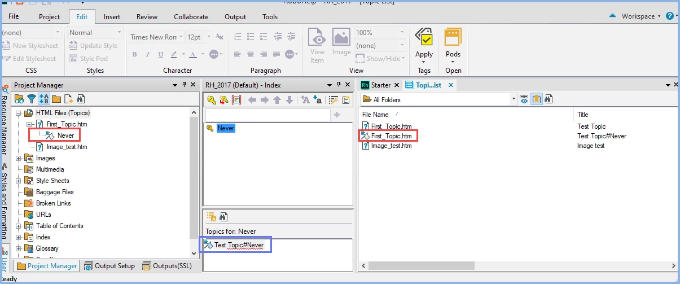Click the new index keyword key icon
This screenshot has width=680, height=284.
click(211, 100)
